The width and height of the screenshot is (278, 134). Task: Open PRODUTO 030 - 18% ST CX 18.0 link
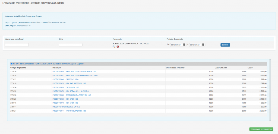(65, 99)
